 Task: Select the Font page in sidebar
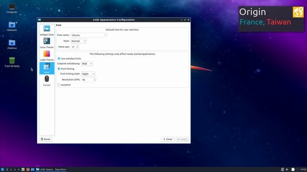(x=47, y=68)
